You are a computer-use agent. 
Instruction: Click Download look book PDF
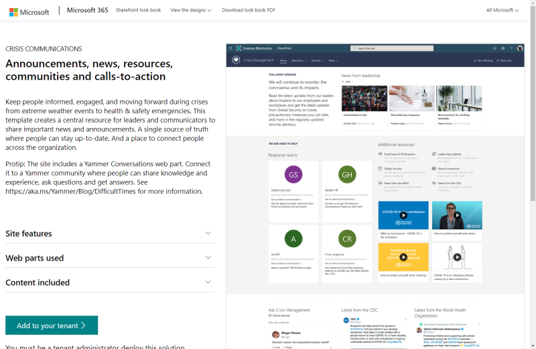[x=249, y=10]
